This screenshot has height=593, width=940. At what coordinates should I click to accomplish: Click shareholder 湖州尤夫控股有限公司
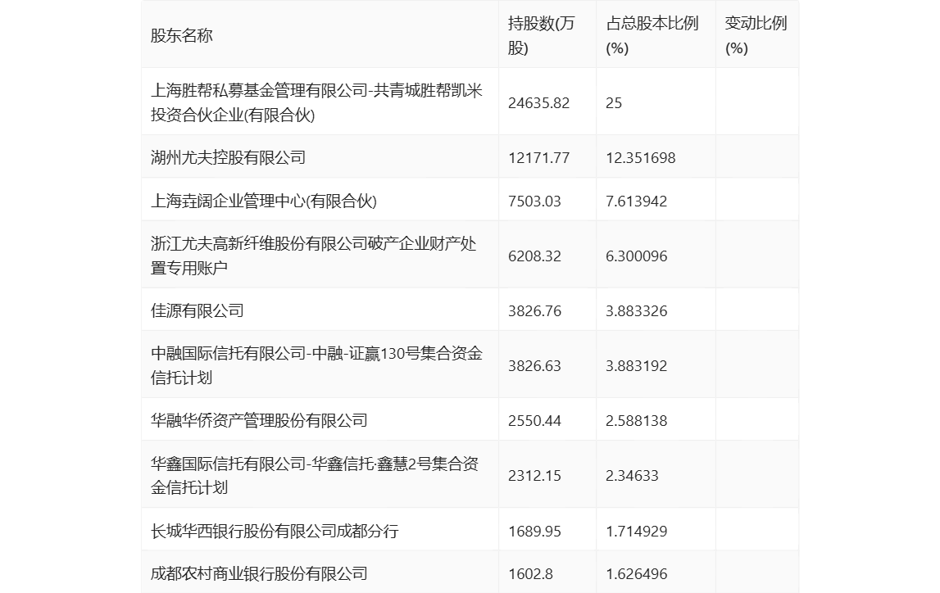click(228, 157)
